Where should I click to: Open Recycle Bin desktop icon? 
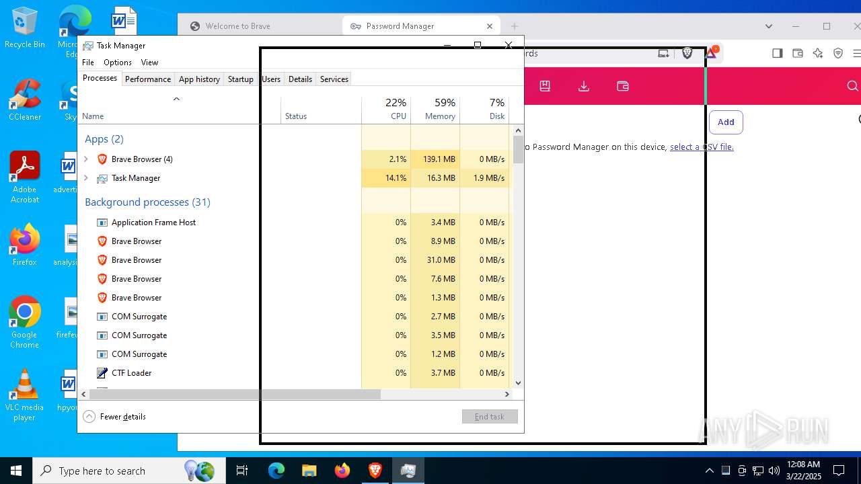pyautogui.click(x=25, y=28)
